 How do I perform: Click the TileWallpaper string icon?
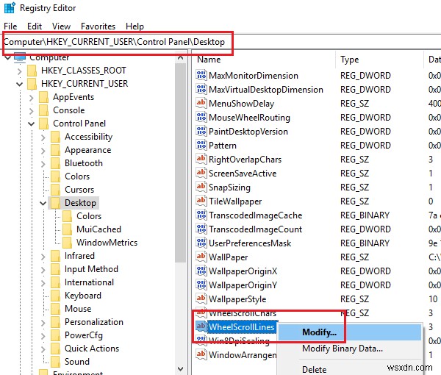tap(201, 201)
